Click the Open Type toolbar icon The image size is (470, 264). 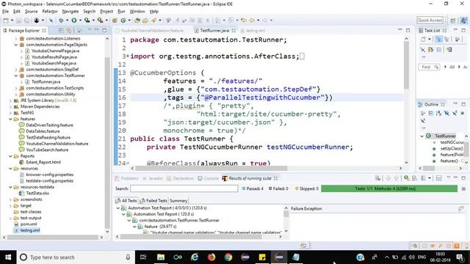137,21
